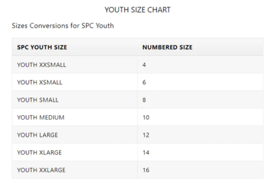Select the YOUTH XSMALL row label
The height and width of the screenshot is (193, 275).
click(x=40, y=82)
